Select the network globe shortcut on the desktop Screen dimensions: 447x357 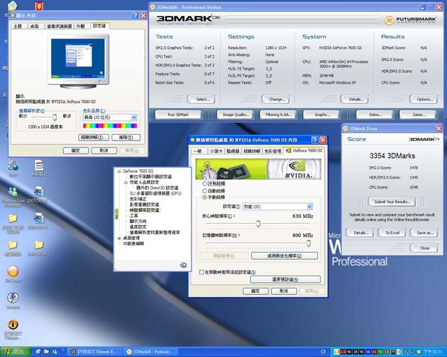(13, 168)
